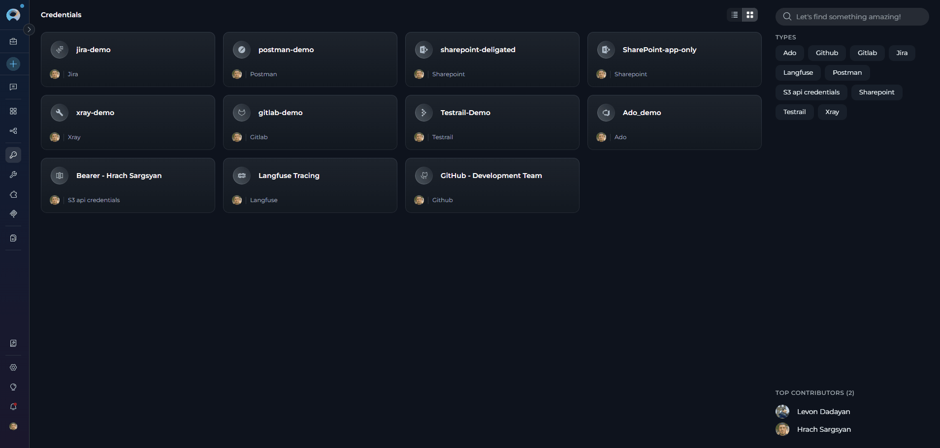Click the Github icon on GitHub card
940x448 pixels.
click(x=424, y=176)
